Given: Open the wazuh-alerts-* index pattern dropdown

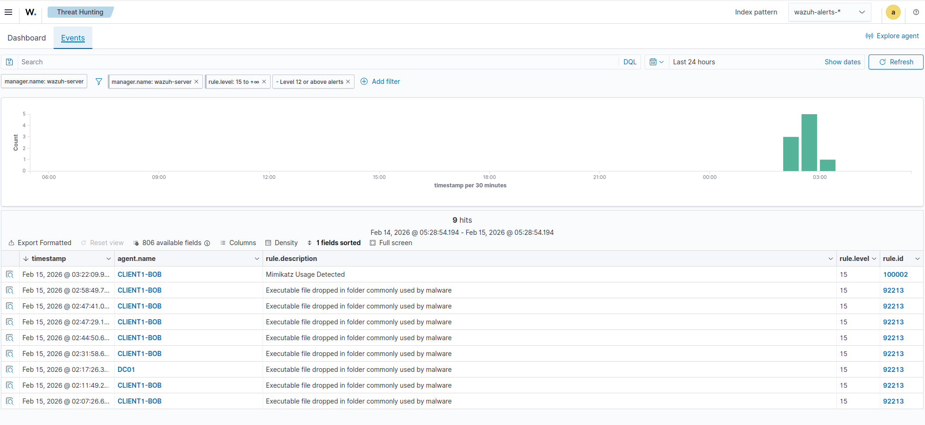Looking at the screenshot, I should point(829,12).
